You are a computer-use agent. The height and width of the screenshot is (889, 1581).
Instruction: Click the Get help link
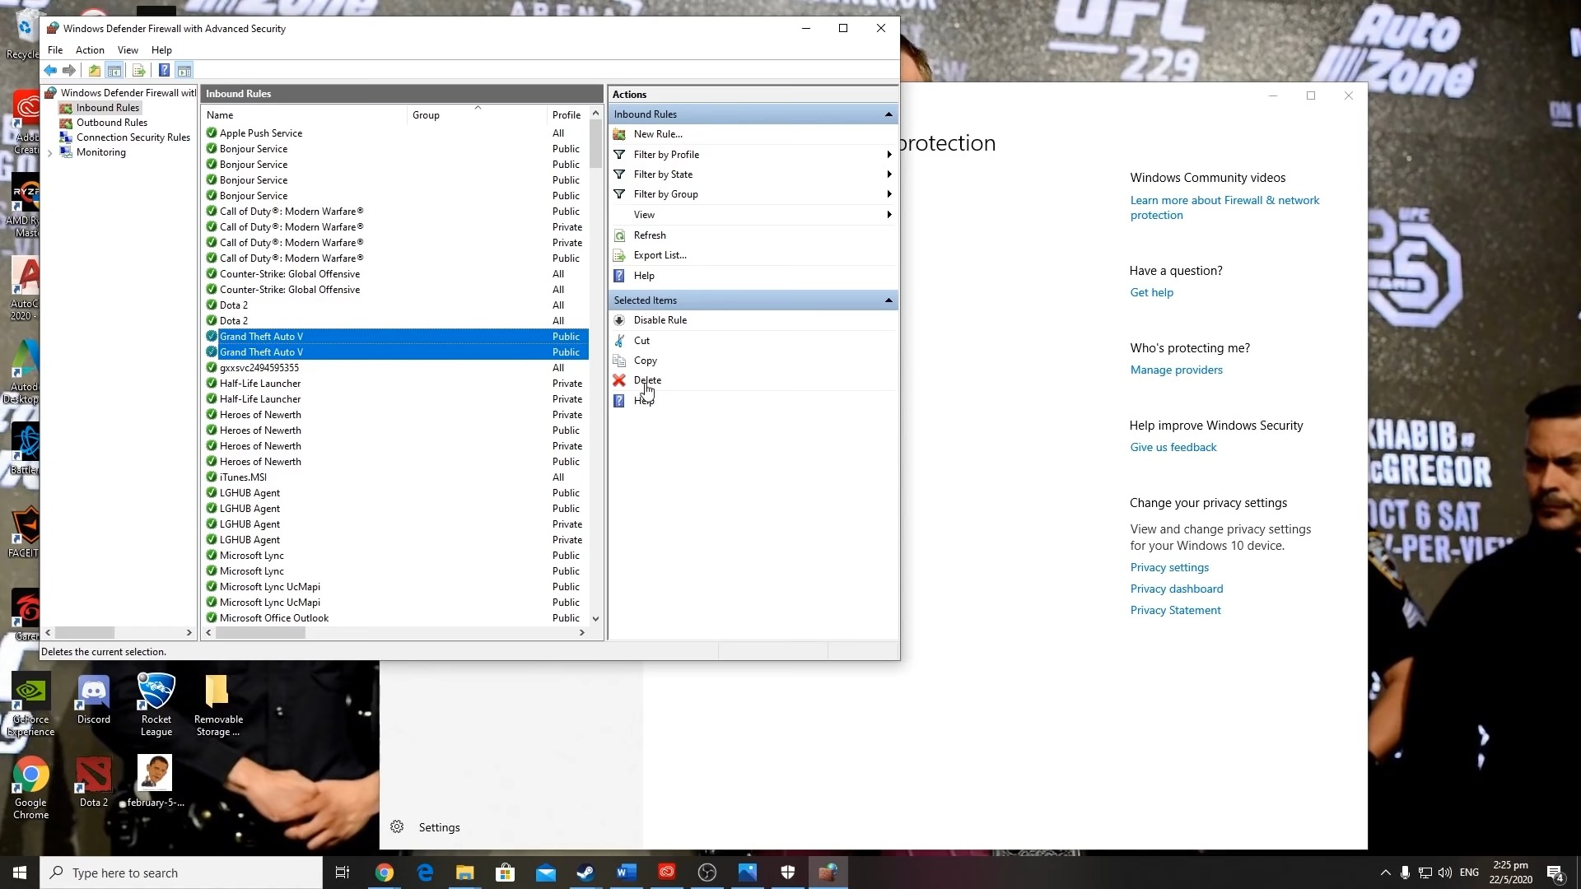click(x=1152, y=292)
